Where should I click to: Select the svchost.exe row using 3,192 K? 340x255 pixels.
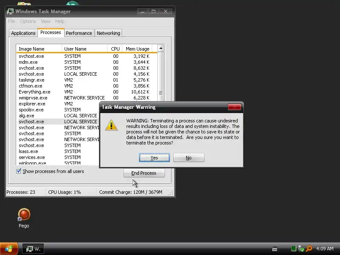tap(87, 56)
